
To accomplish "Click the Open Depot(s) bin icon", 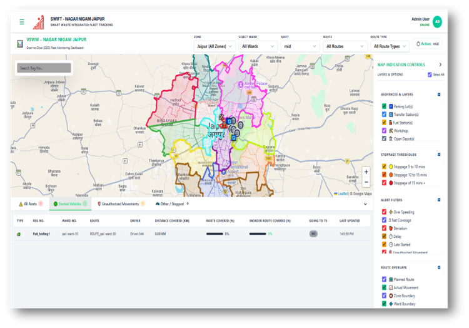I will pyautogui.click(x=391, y=138).
